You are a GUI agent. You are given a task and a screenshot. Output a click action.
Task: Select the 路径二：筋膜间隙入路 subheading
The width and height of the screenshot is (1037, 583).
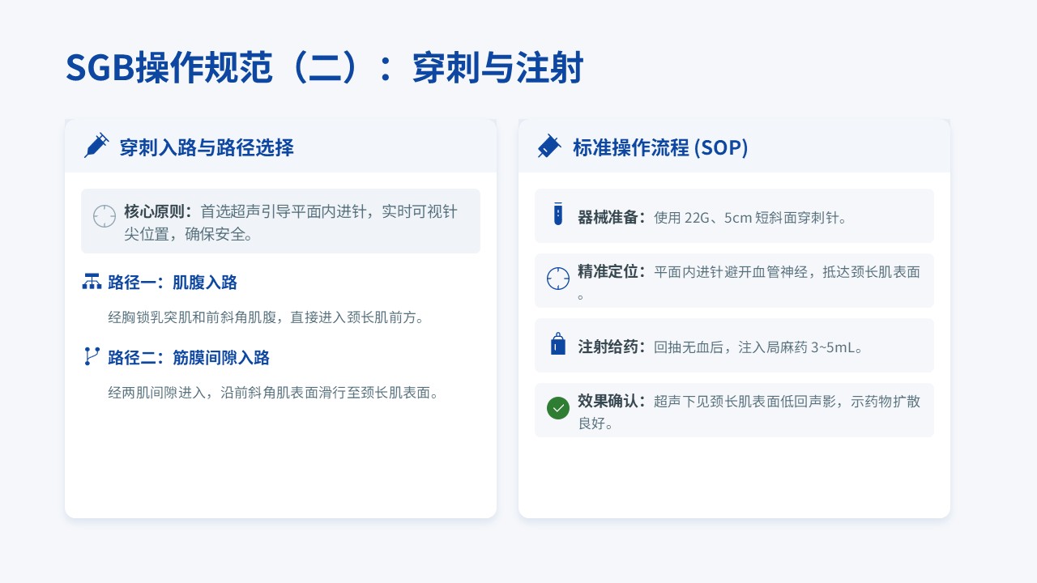coord(189,357)
